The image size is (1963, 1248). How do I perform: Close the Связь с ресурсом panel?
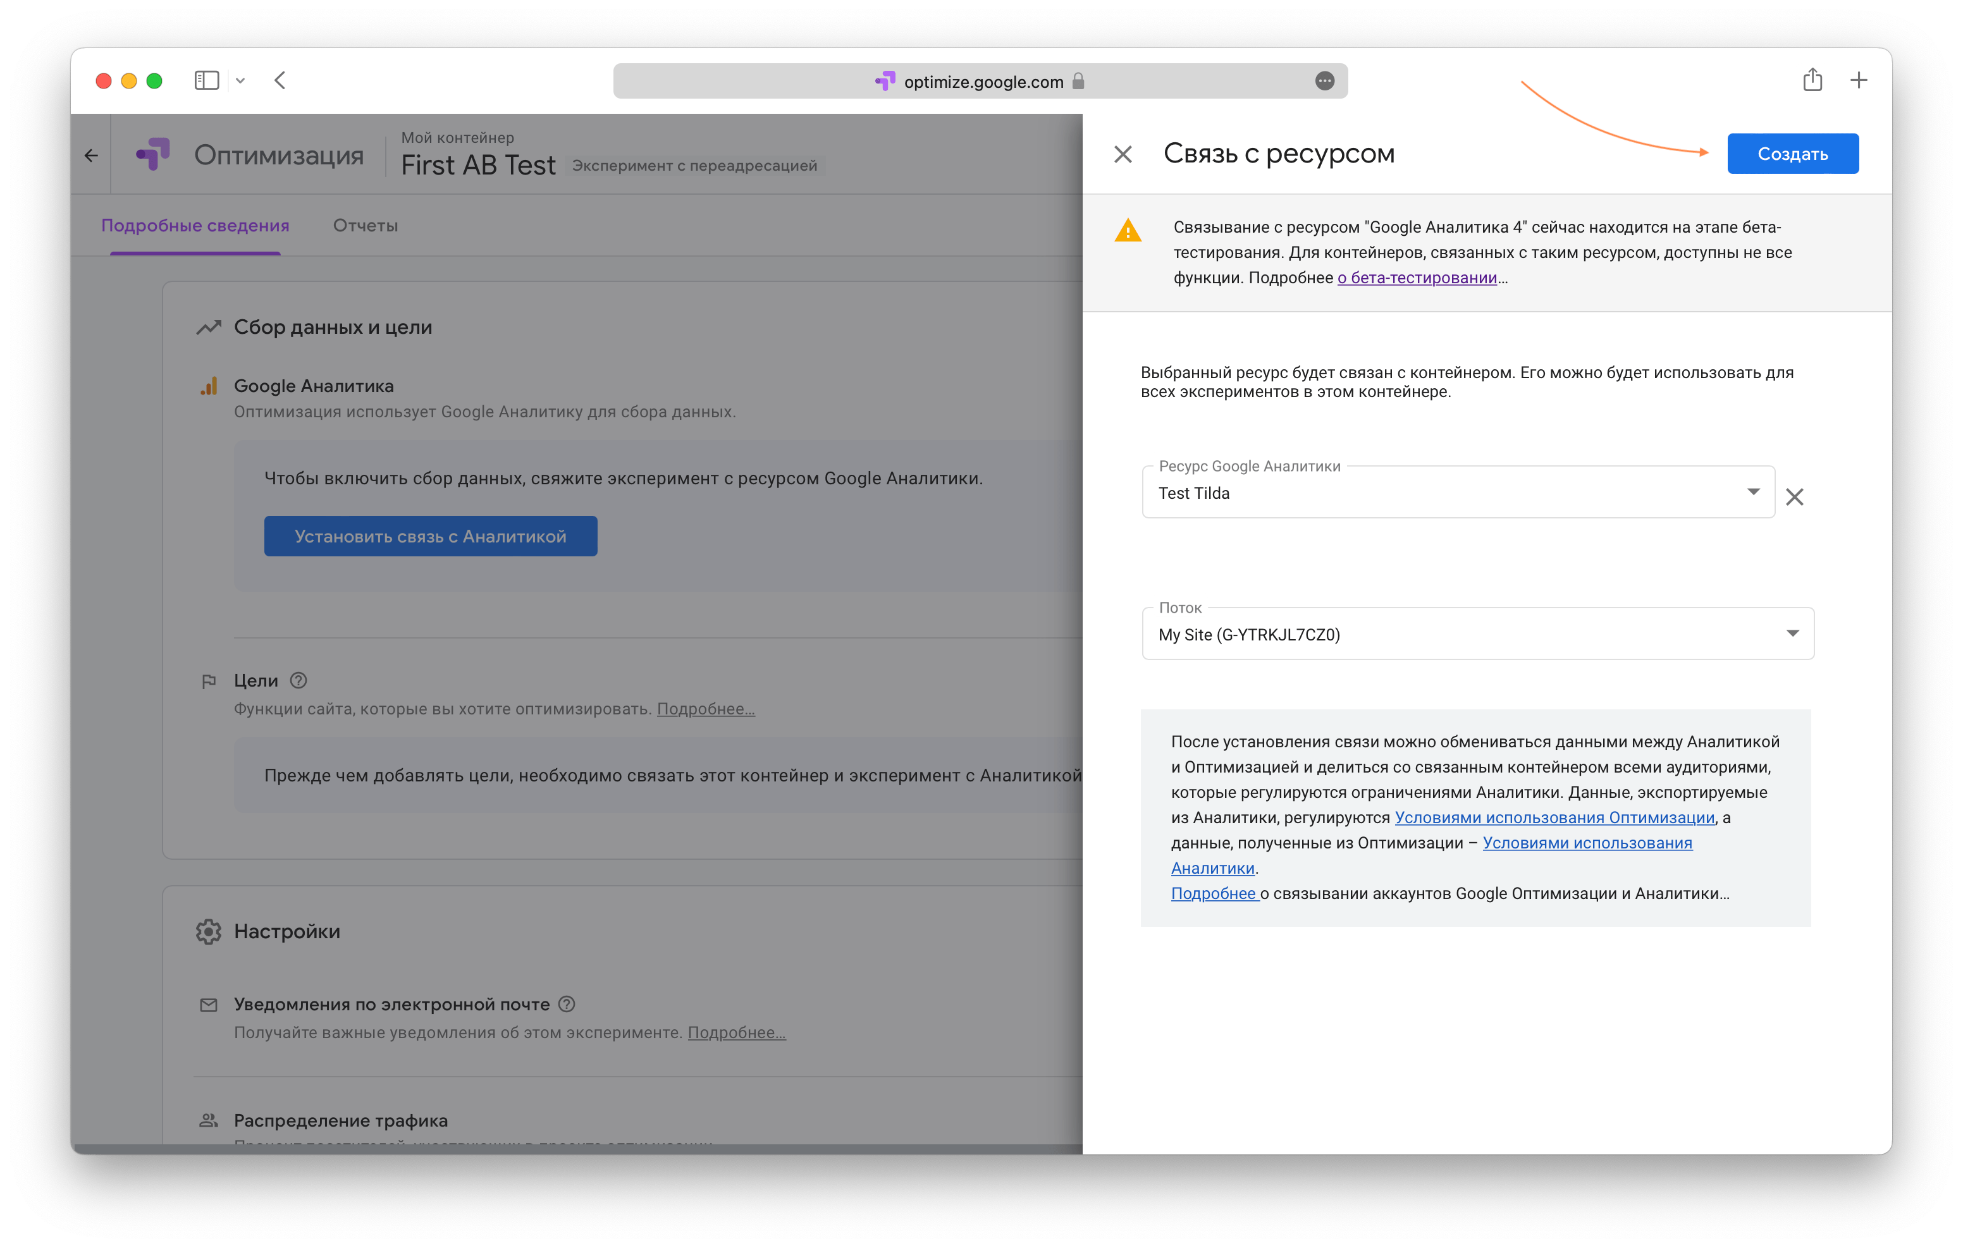1123,153
